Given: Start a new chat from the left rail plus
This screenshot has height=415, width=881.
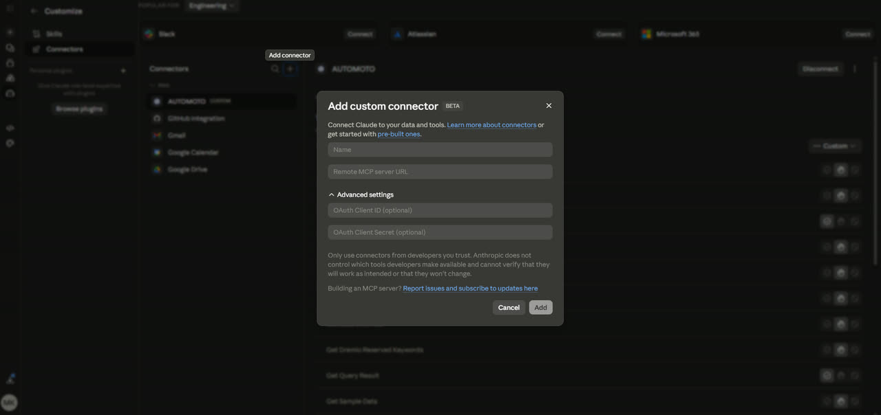Looking at the screenshot, I should point(10,32).
